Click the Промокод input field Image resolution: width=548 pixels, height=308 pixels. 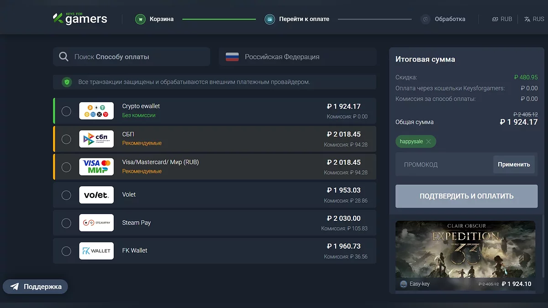pyautogui.click(x=443, y=165)
